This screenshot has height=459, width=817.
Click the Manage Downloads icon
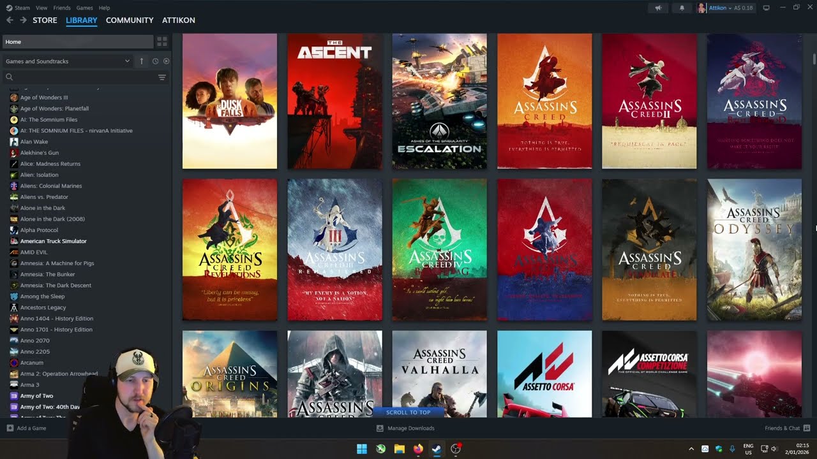click(x=380, y=428)
